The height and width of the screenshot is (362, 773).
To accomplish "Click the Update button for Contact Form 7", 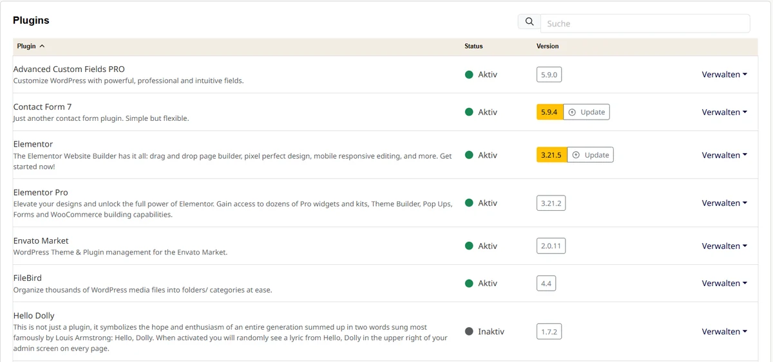I will point(586,112).
